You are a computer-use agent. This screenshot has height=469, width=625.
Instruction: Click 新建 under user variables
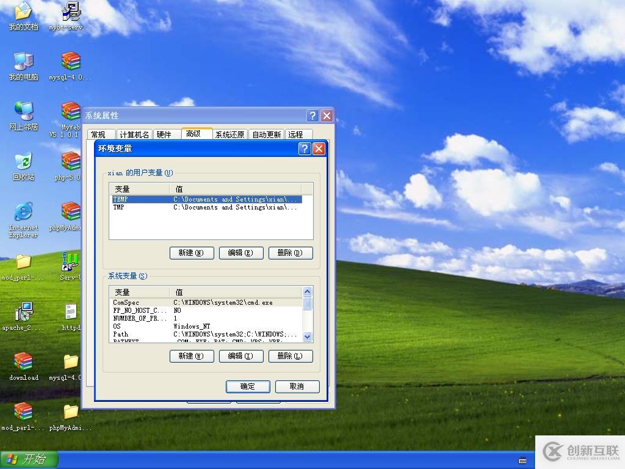(191, 252)
